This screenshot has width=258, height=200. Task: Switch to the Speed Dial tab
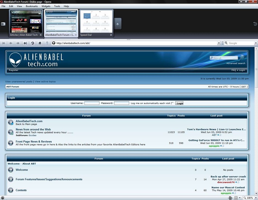click(x=96, y=23)
